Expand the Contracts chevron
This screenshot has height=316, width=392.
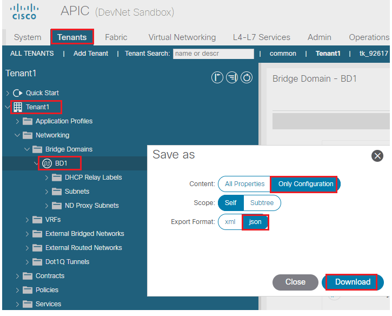[17, 276]
